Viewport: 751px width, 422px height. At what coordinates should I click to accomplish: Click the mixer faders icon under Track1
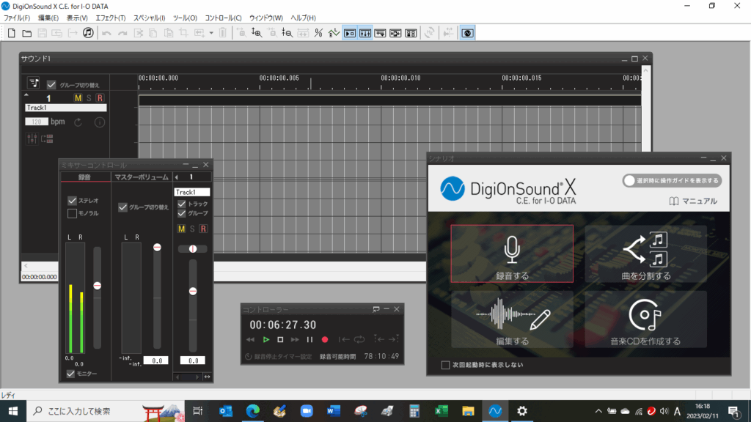(32, 138)
